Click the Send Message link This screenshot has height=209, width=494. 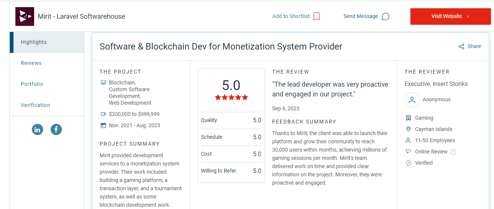361,16
